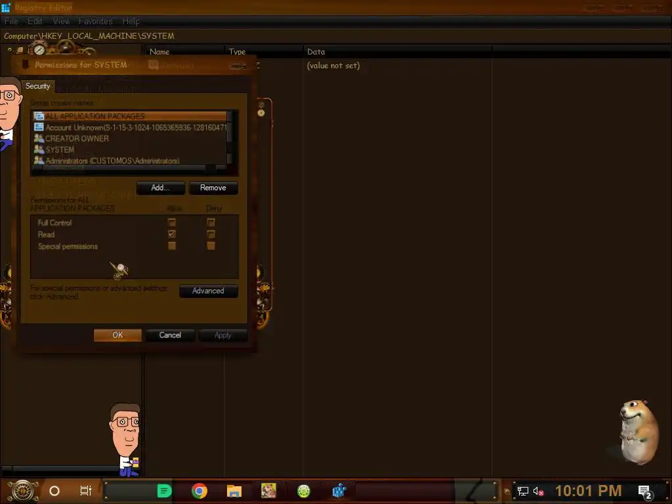Select Account Unknown S-1-15-3 entry
The height and width of the screenshot is (504, 672).
pos(130,127)
